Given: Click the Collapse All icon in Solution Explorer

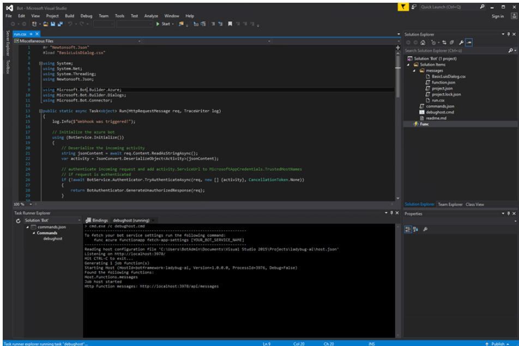Looking at the screenshot, I should point(452,43).
